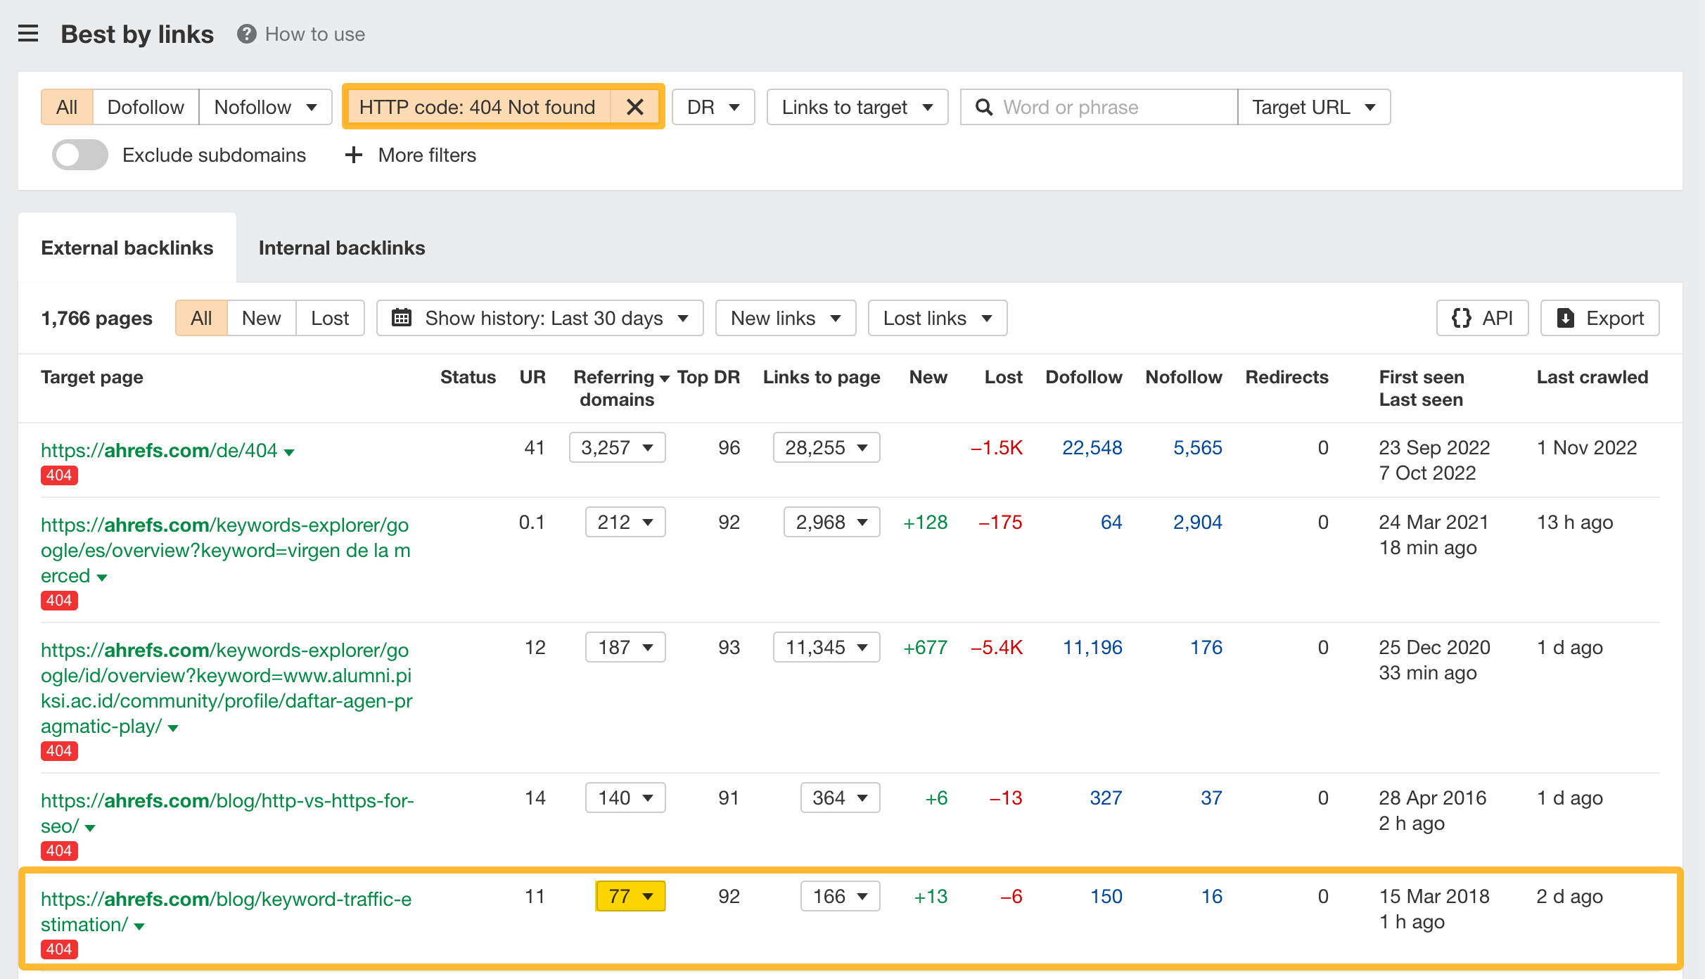Image resolution: width=1705 pixels, height=979 pixels.
Task: Click the API braces icon
Action: tap(1462, 318)
